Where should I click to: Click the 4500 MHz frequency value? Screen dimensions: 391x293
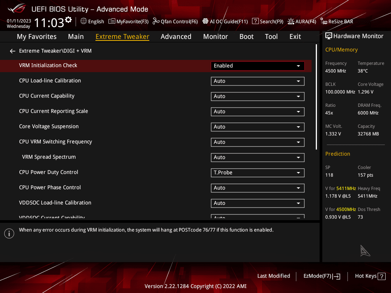336,71
